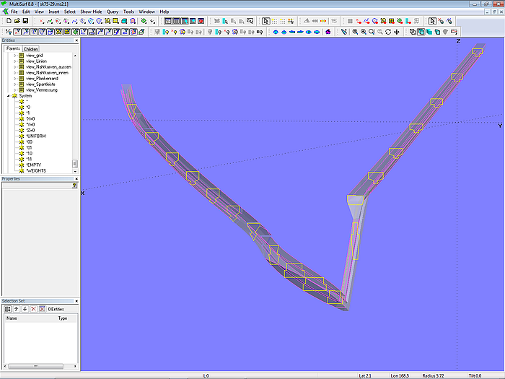
Task: Toggle the pin icon in Properties panel
Action: [x=74, y=185]
